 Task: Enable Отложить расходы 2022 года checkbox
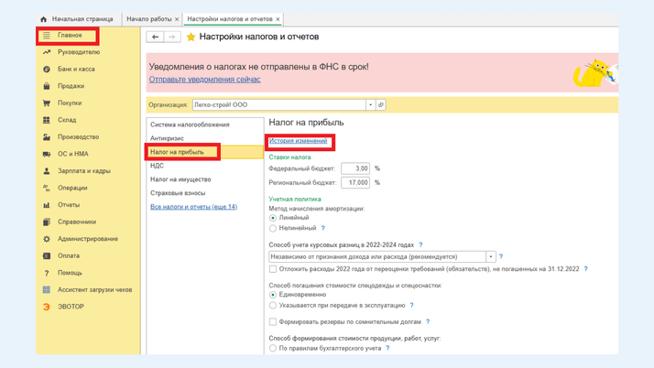[273, 269]
